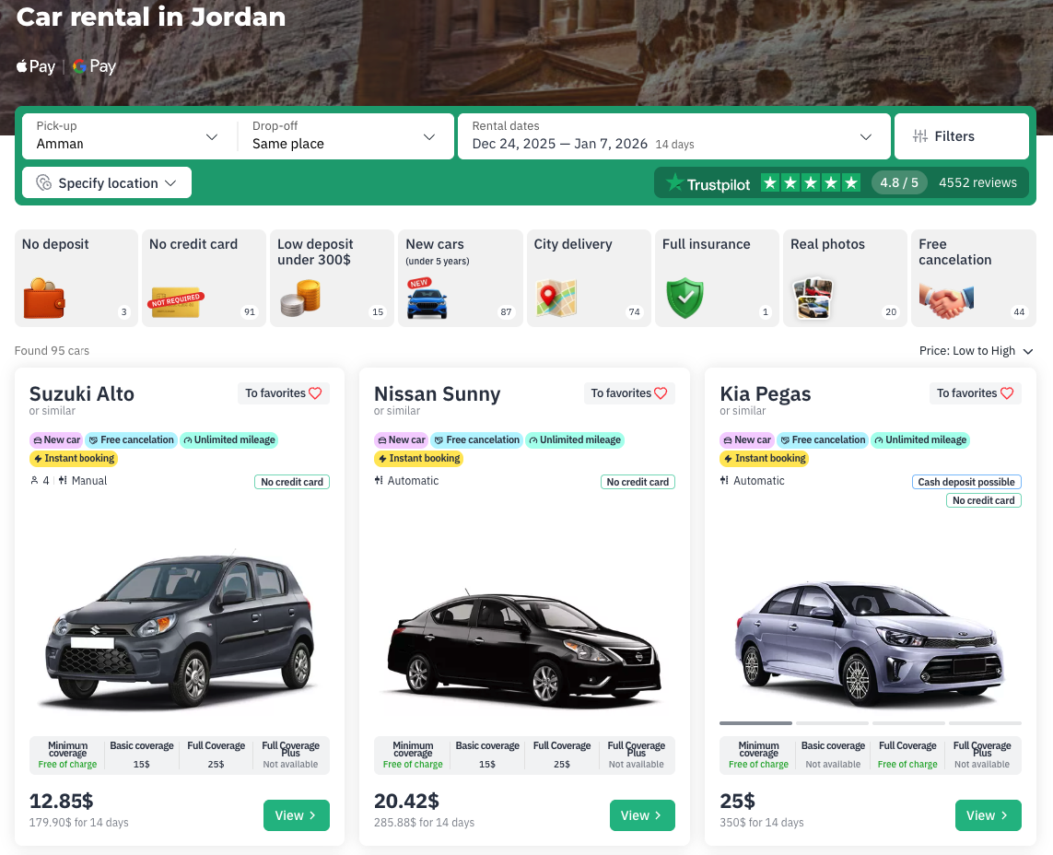Click the blue car New cars icon
This screenshot has height=855, width=1053.
click(x=427, y=299)
